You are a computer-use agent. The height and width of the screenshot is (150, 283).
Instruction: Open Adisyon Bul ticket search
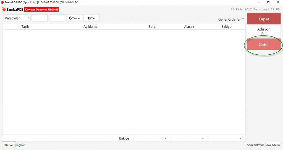click(264, 31)
